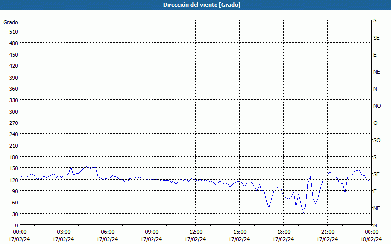Click the 'Dirección del viento [Grado]' chart title

pyautogui.click(x=202, y=5)
